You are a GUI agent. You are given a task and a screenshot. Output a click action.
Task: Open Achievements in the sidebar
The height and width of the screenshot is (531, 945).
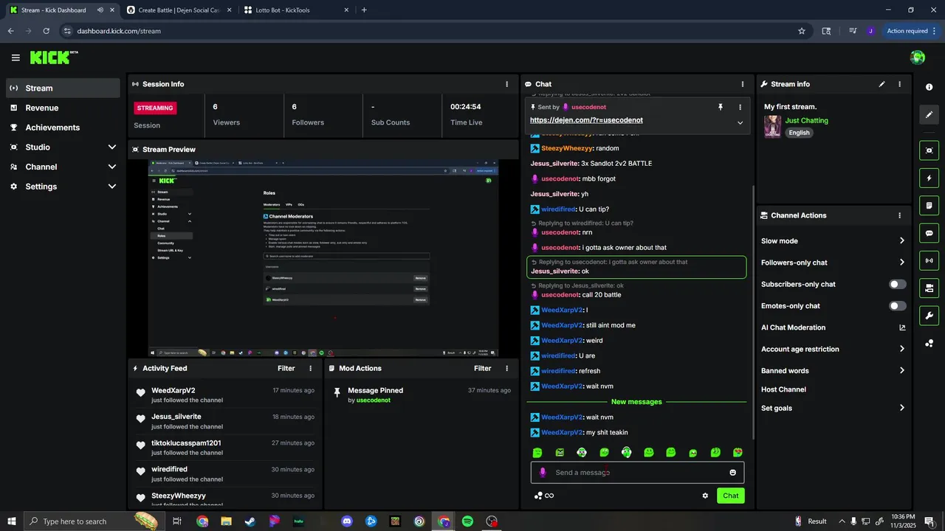63,128
